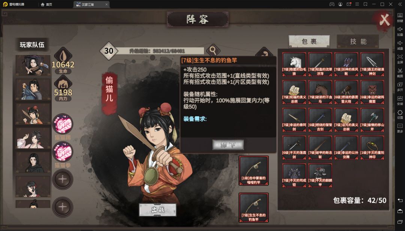Click the 出战 deploy button

point(158,210)
